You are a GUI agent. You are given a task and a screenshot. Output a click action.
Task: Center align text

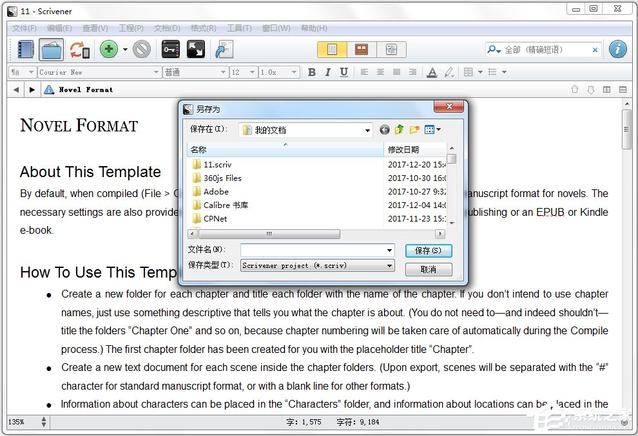pos(380,72)
